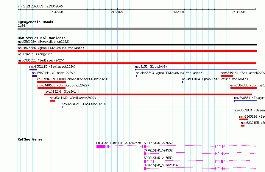265x172 pixels.
Task: Click the 213280k ruler tick label
Action: point(117,12)
